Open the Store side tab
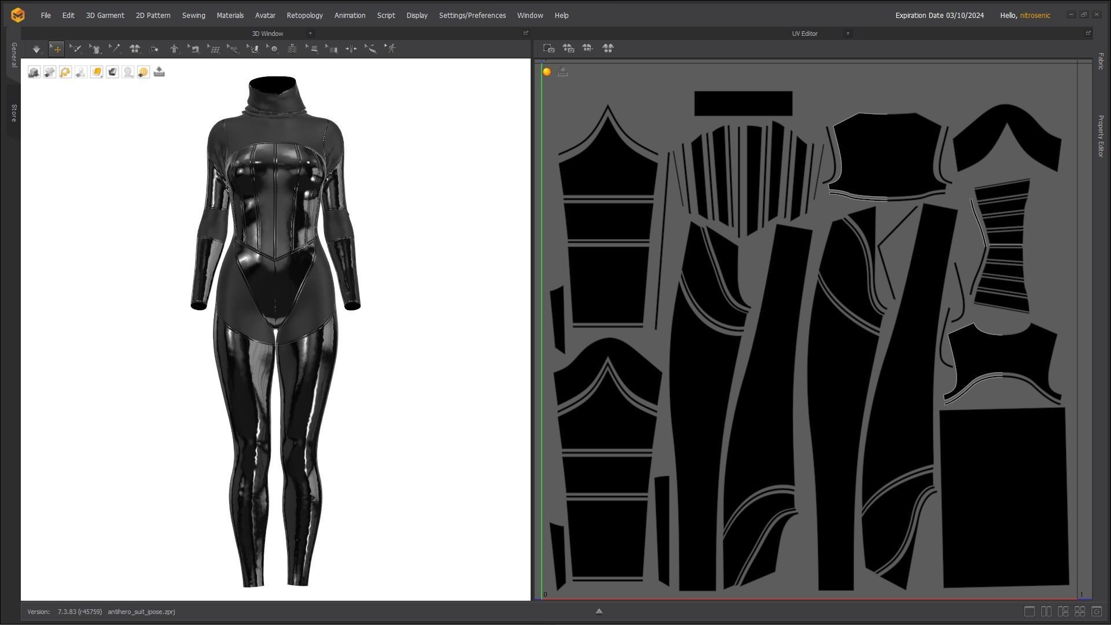The image size is (1111, 625). [13, 113]
